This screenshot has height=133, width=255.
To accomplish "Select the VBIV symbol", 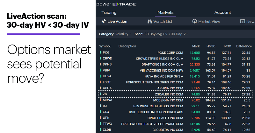I will [x=106, y=70].
